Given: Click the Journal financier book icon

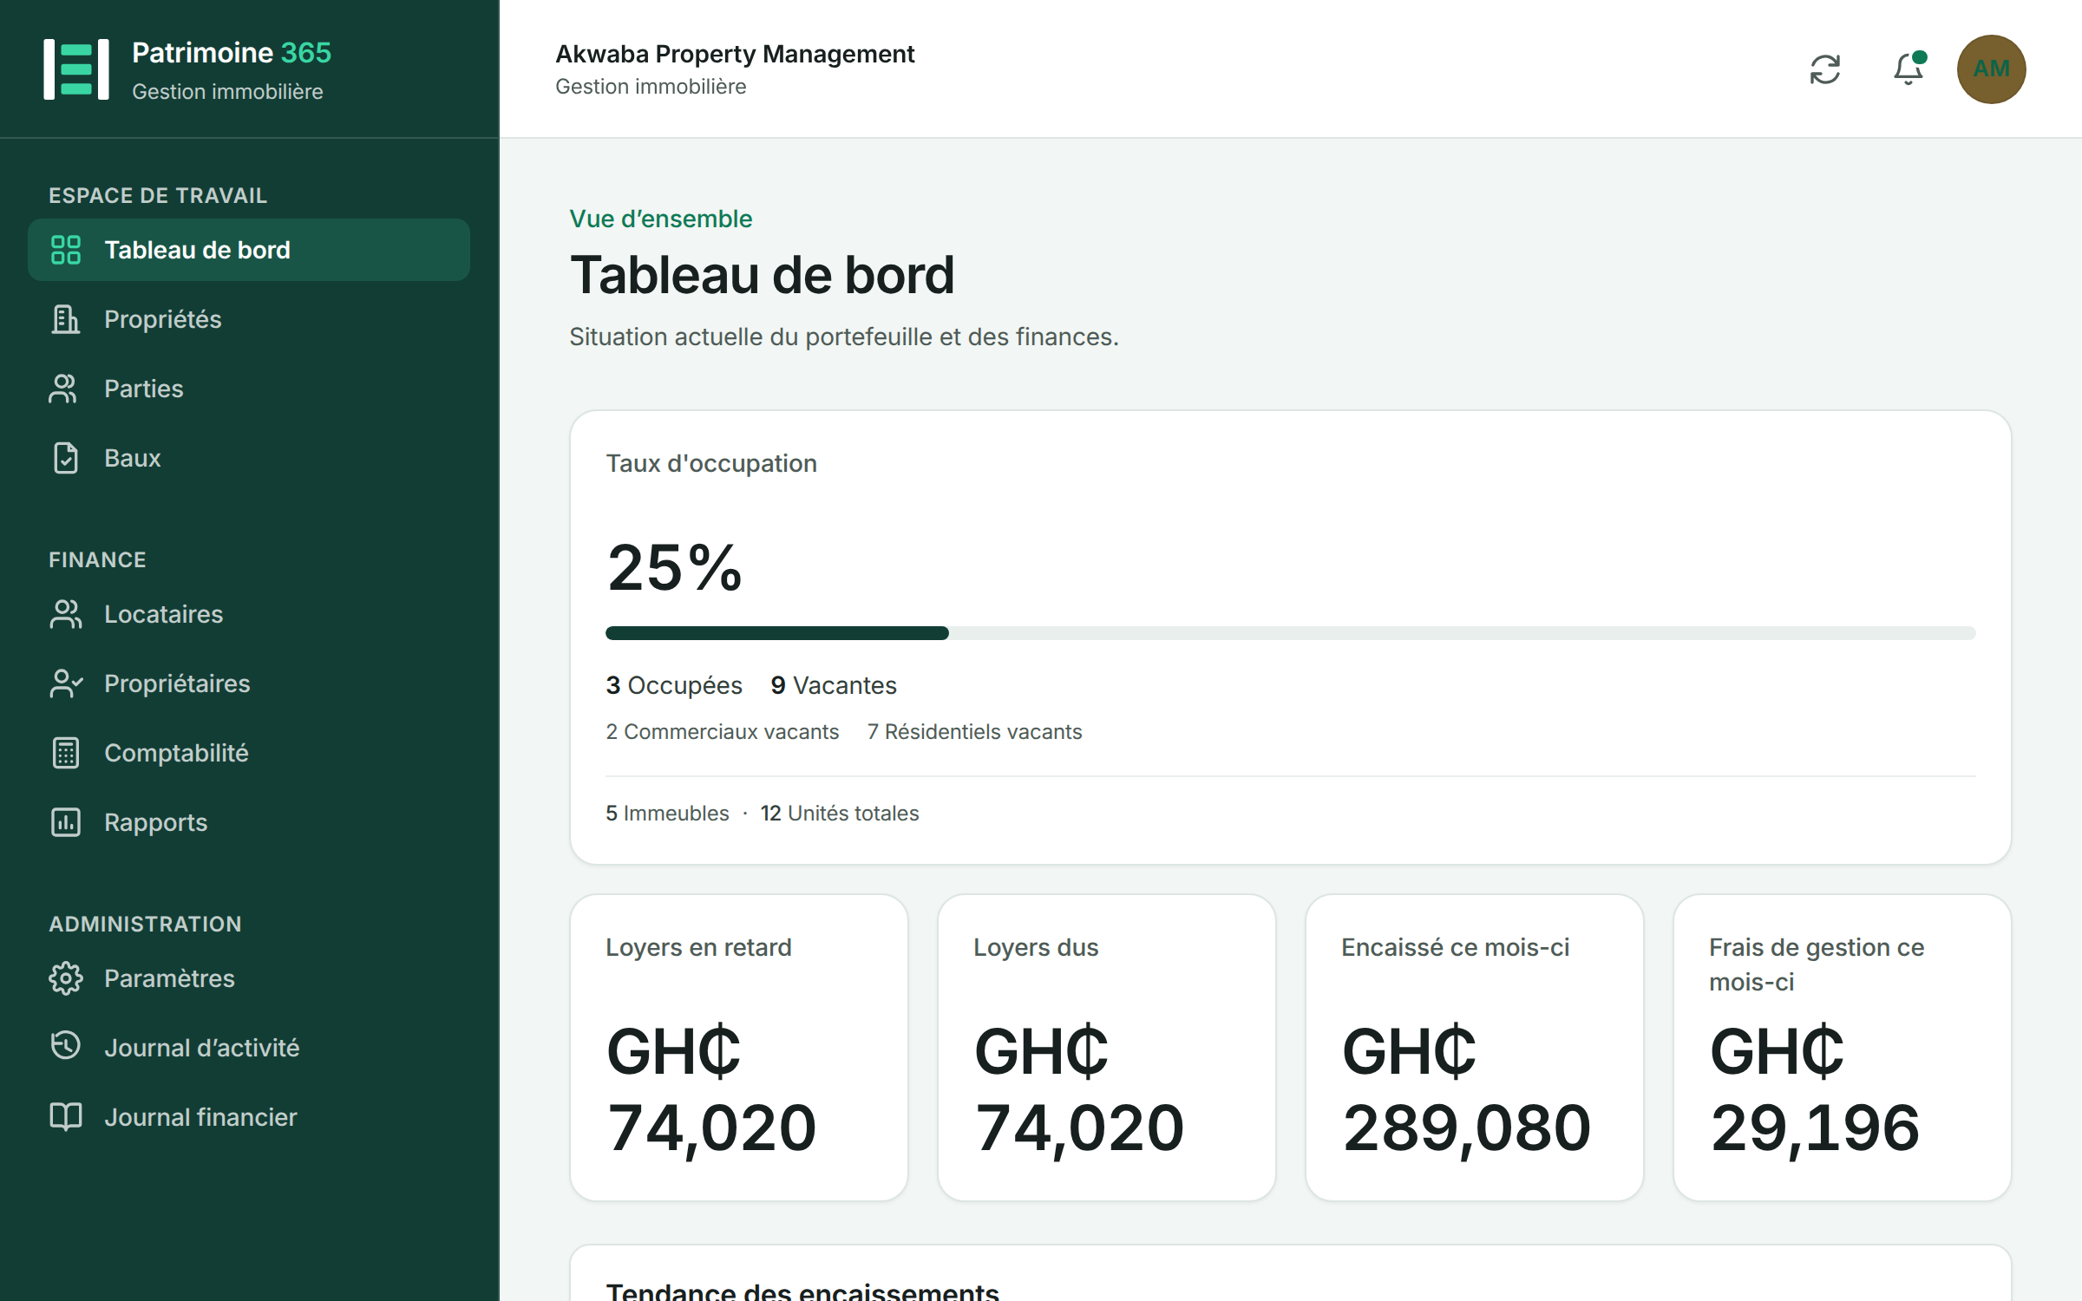Looking at the screenshot, I should pos(66,1117).
